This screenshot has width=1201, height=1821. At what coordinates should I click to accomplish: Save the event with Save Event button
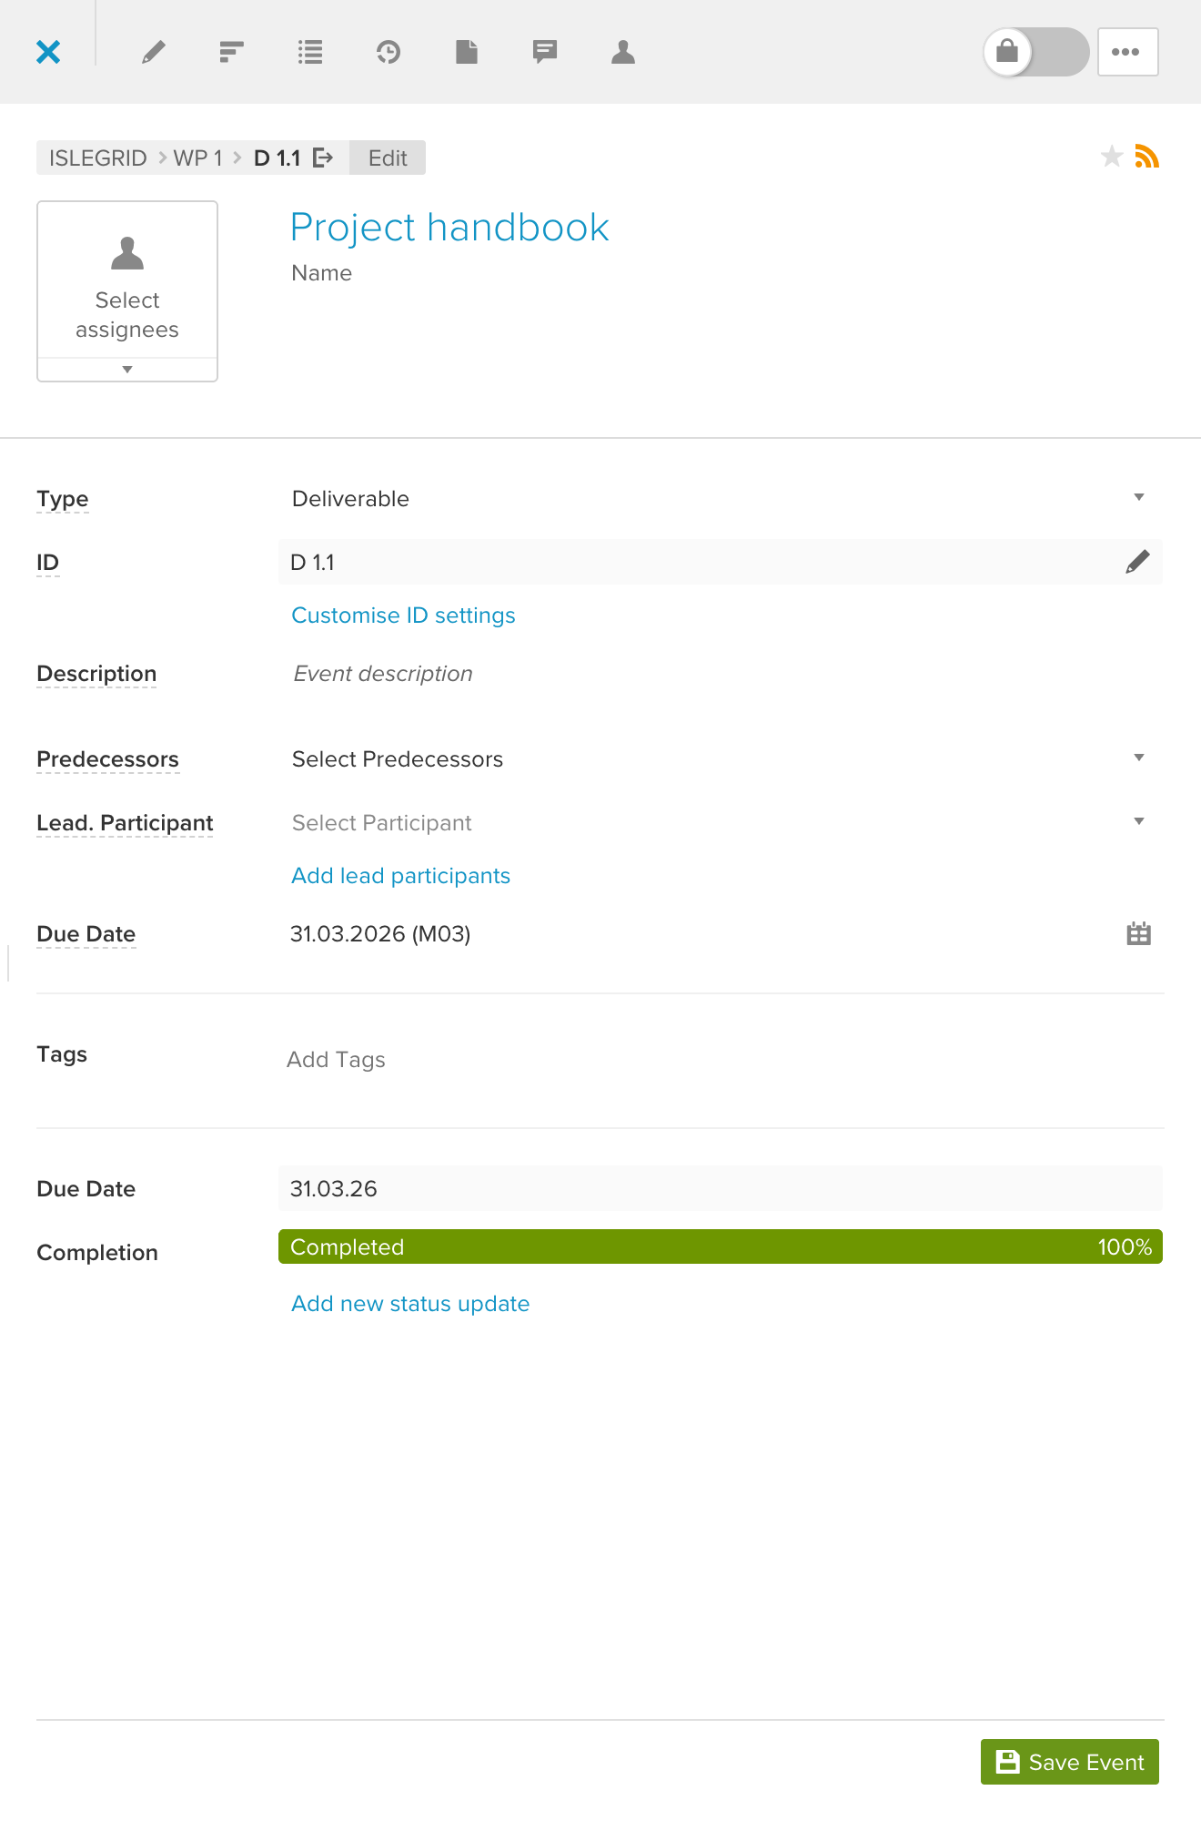click(x=1070, y=1762)
